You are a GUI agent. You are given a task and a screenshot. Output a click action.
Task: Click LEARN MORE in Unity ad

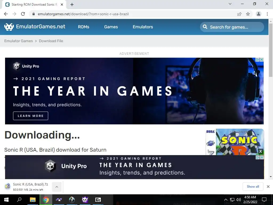coord(31,116)
